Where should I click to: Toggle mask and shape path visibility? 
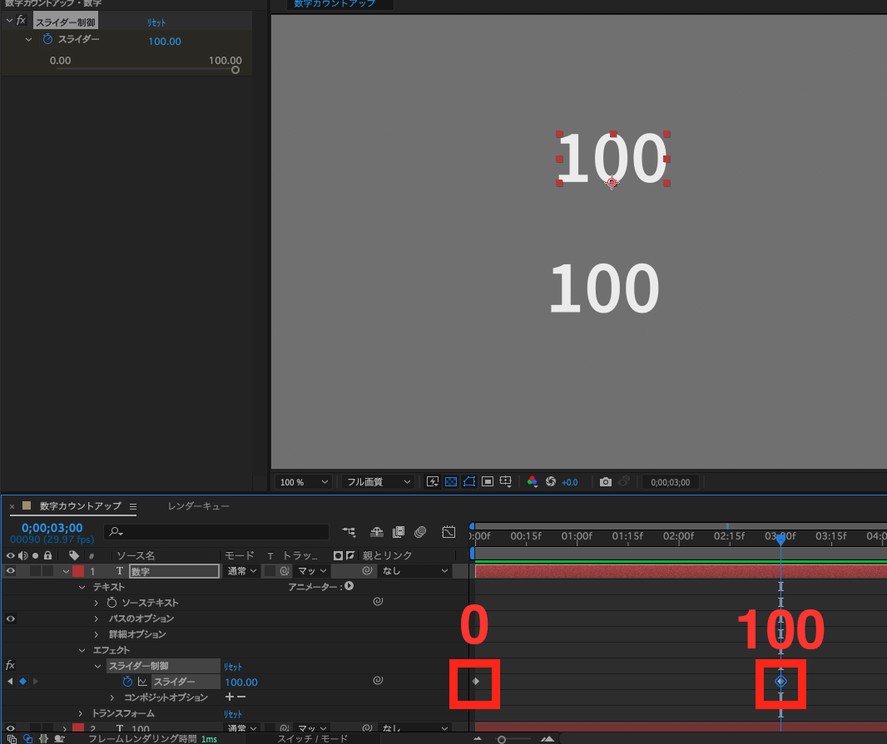(x=470, y=482)
